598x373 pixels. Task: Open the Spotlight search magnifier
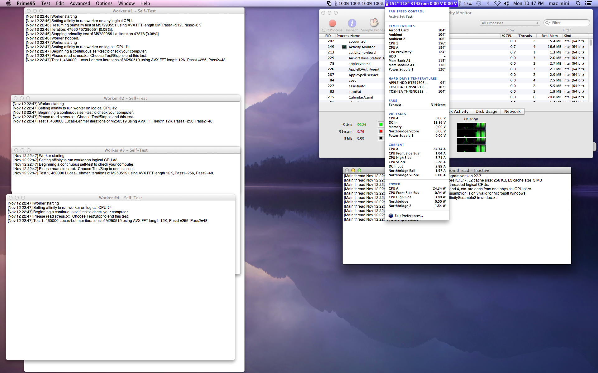pyautogui.click(x=578, y=3)
